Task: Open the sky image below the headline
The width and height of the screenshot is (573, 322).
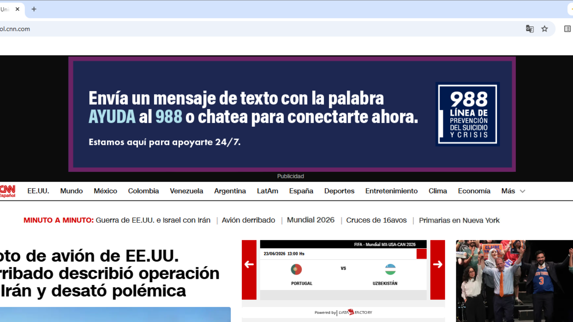Action: coord(115,315)
